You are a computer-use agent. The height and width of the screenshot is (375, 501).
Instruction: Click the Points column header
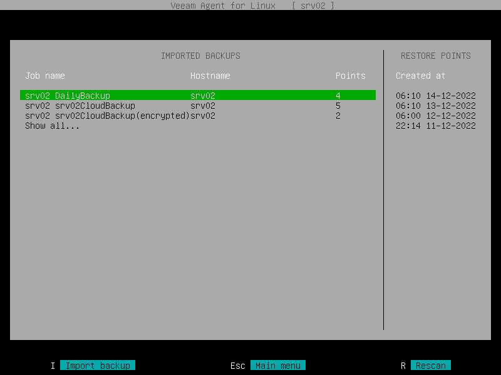[x=350, y=75]
